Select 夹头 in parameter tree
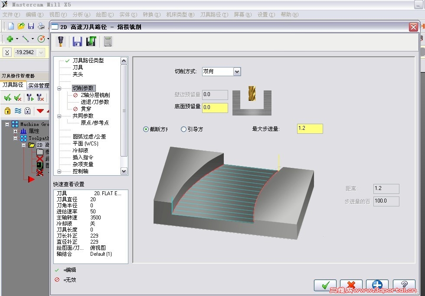 pos(78,74)
